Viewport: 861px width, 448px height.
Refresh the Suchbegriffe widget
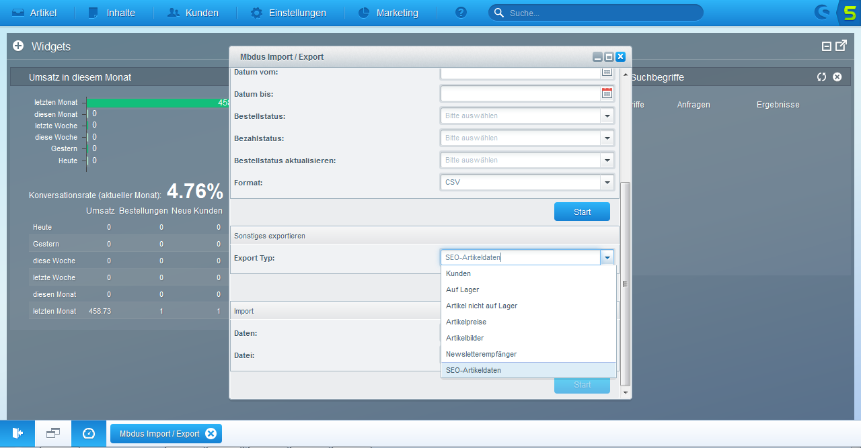pos(821,77)
